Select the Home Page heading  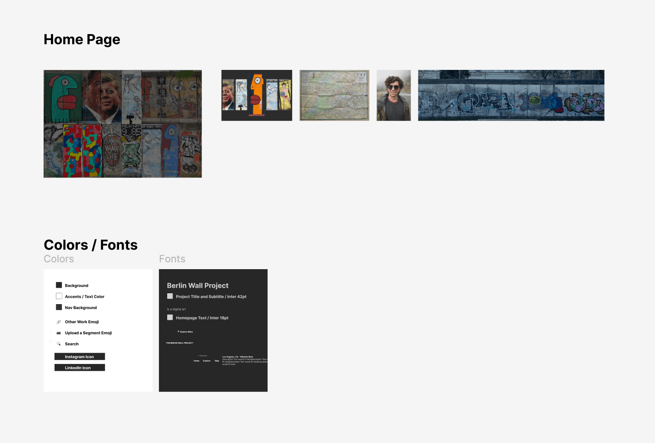[82, 39]
